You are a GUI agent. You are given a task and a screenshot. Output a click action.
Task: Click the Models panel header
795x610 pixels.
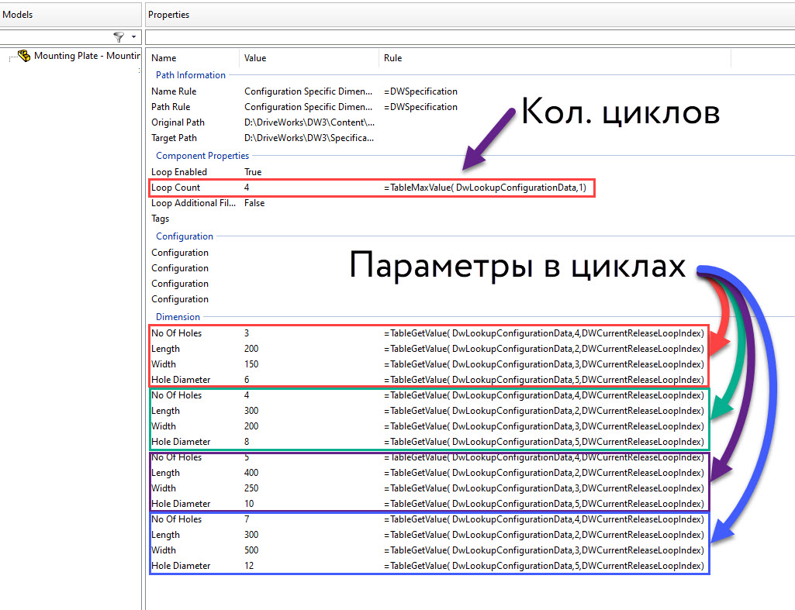click(x=71, y=14)
